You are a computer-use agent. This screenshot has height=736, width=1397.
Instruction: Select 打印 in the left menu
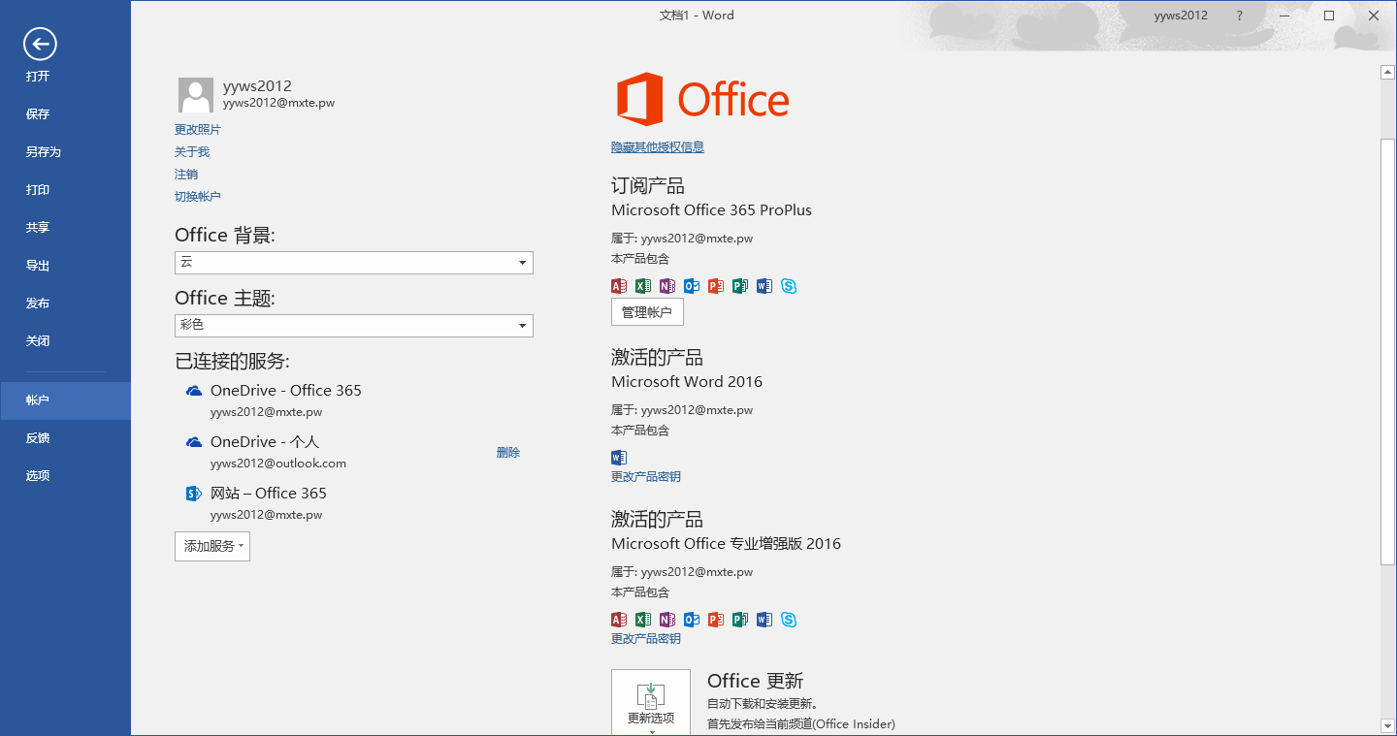[x=65, y=190]
